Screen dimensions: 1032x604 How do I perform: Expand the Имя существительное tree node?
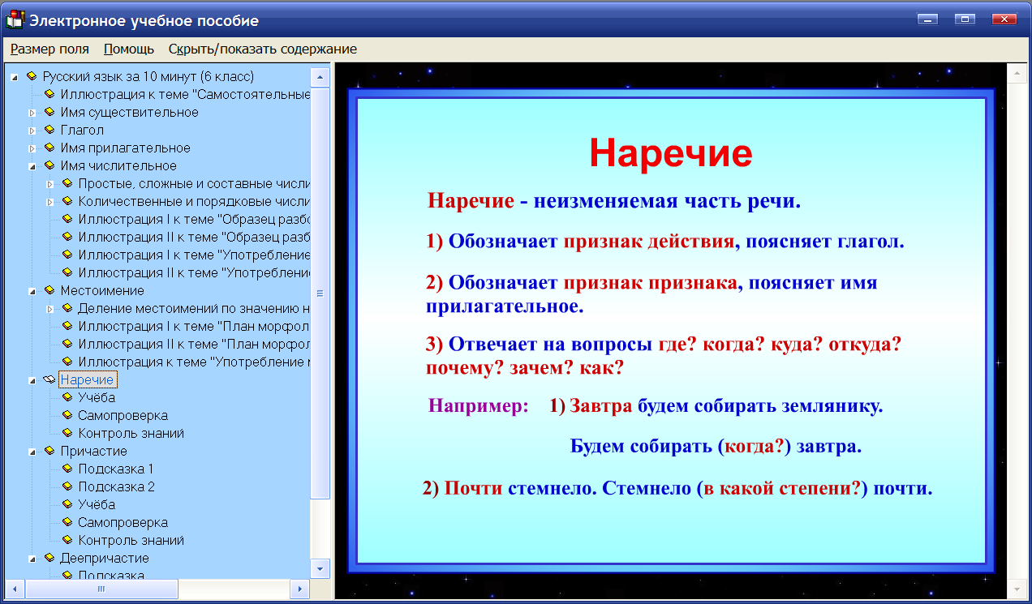(32, 112)
